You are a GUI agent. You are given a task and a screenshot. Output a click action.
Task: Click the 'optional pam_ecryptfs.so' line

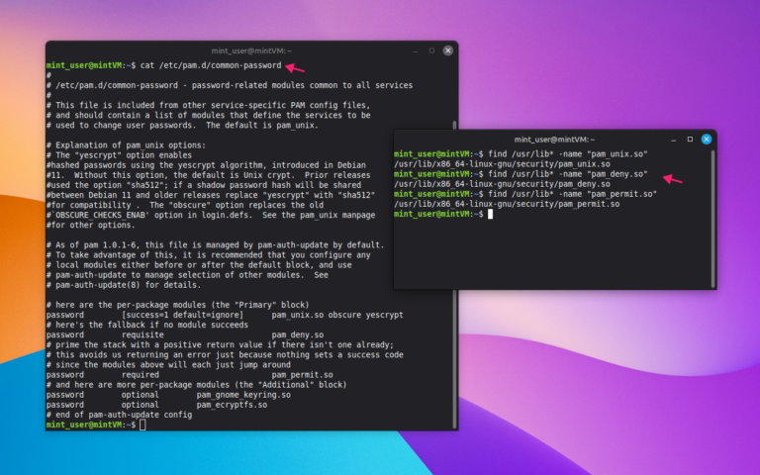[156, 405]
